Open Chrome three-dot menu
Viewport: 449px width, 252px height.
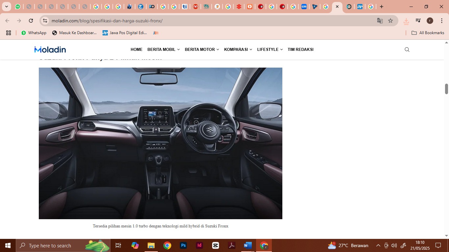pyautogui.click(x=441, y=21)
